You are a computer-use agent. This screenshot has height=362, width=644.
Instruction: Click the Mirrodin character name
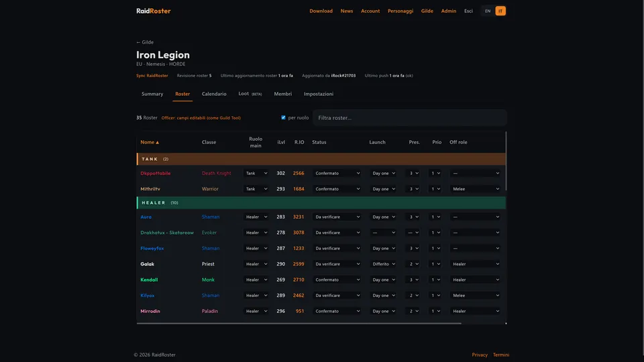point(150,311)
